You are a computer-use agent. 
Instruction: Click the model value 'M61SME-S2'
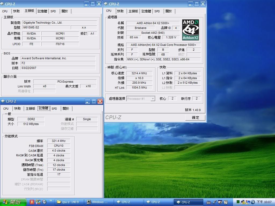click(x=46, y=28)
